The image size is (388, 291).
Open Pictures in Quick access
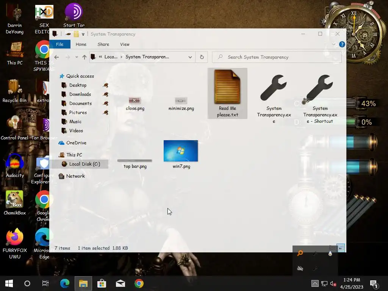78,113
